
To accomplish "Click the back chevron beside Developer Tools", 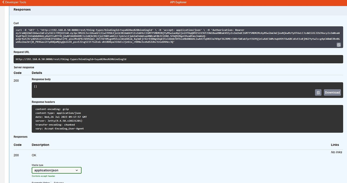I will [3, 2].
